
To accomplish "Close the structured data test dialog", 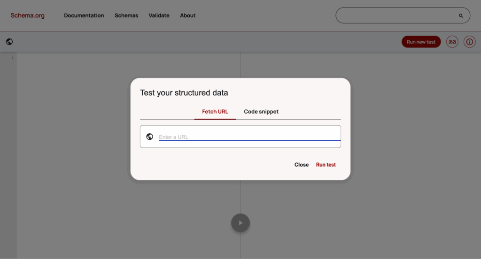I will pyautogui.click(x=302, y=165).
